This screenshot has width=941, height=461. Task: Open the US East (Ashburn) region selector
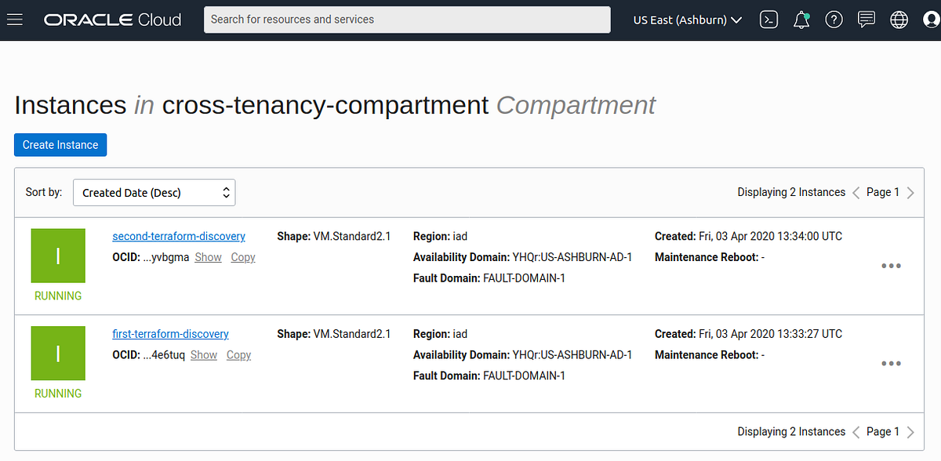point(686,20)
